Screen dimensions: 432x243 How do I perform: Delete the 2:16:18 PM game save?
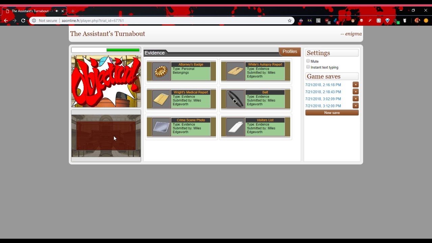pos(355,85)
